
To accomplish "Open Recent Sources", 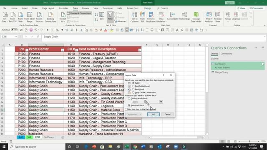I will tap(39, 17).
